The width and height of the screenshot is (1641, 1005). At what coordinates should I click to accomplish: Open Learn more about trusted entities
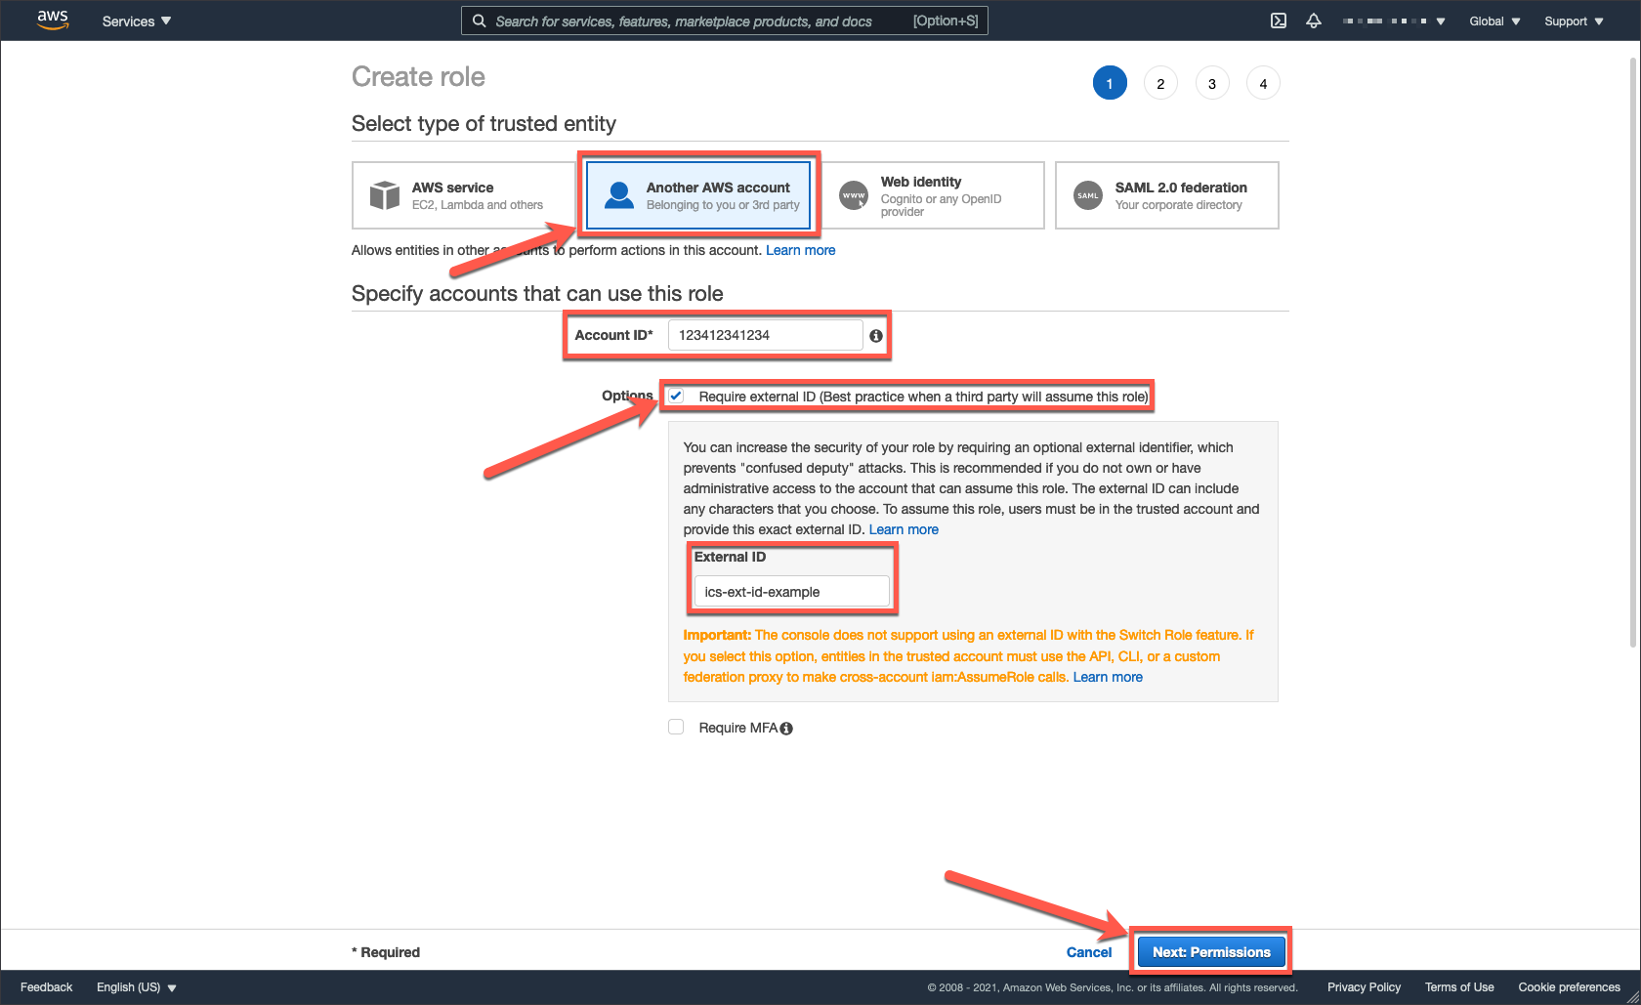tap(800, 250)
